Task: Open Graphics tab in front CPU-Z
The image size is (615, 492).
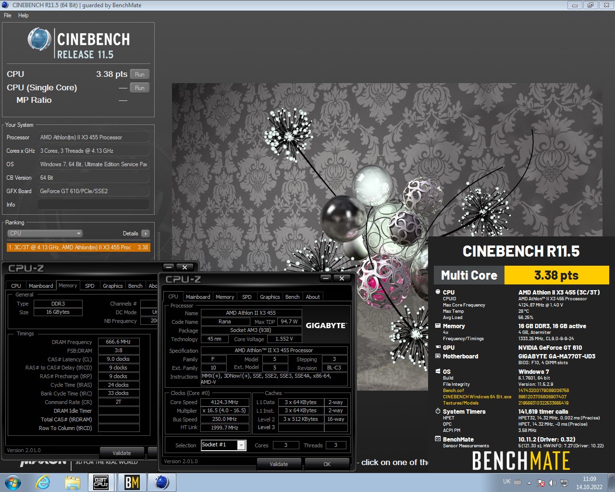Action: tap(270, 297)
